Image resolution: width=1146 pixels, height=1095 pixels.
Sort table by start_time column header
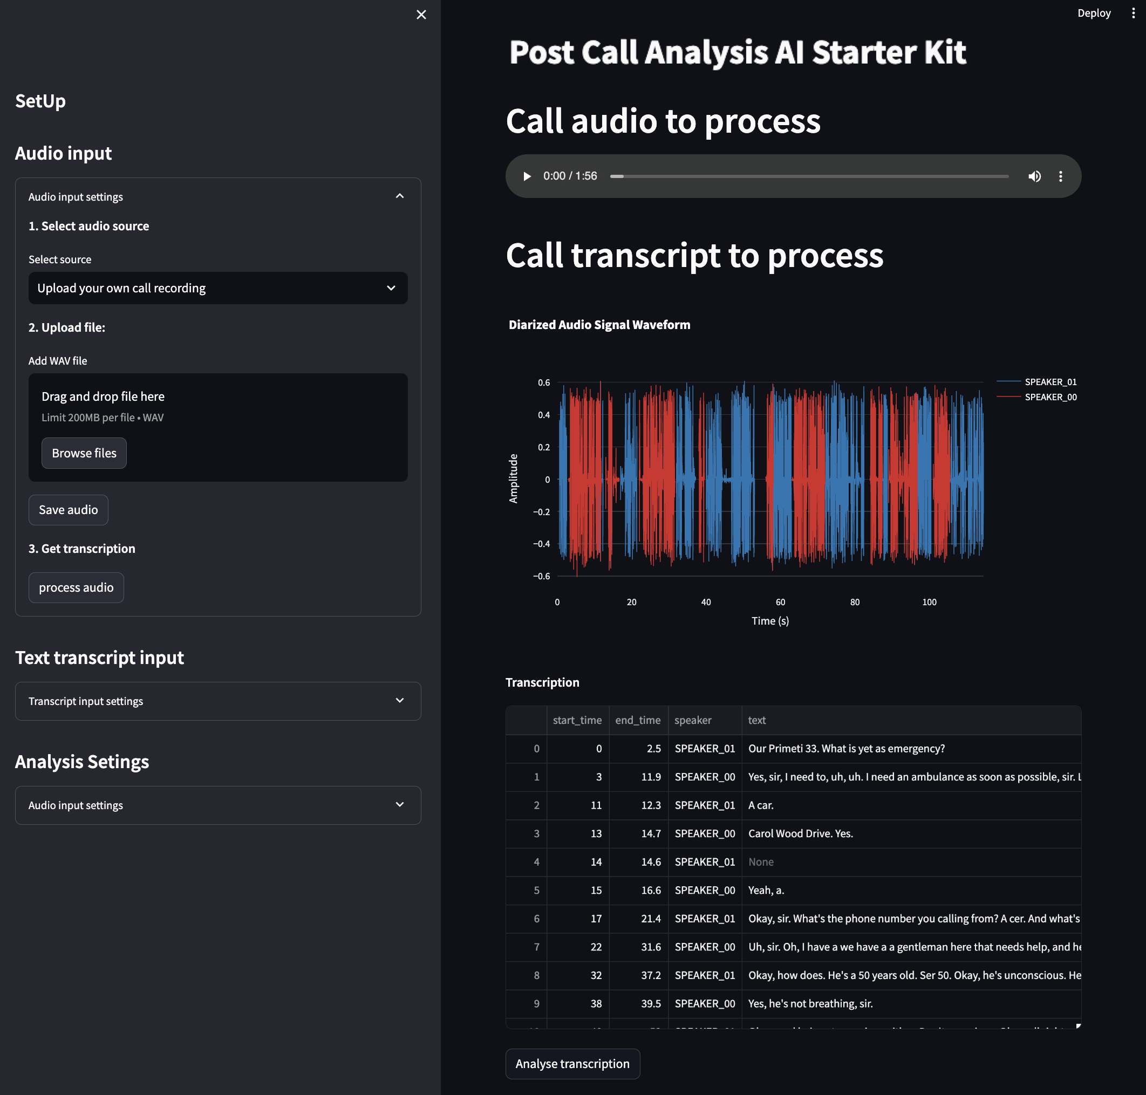[577, 720]
